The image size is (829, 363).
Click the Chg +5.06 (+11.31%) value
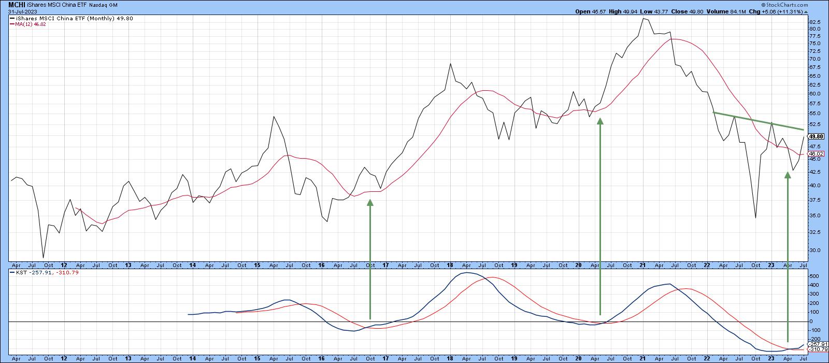(781, 11)
